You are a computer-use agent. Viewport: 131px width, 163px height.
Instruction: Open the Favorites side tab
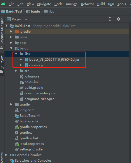[x=2, y=157]
